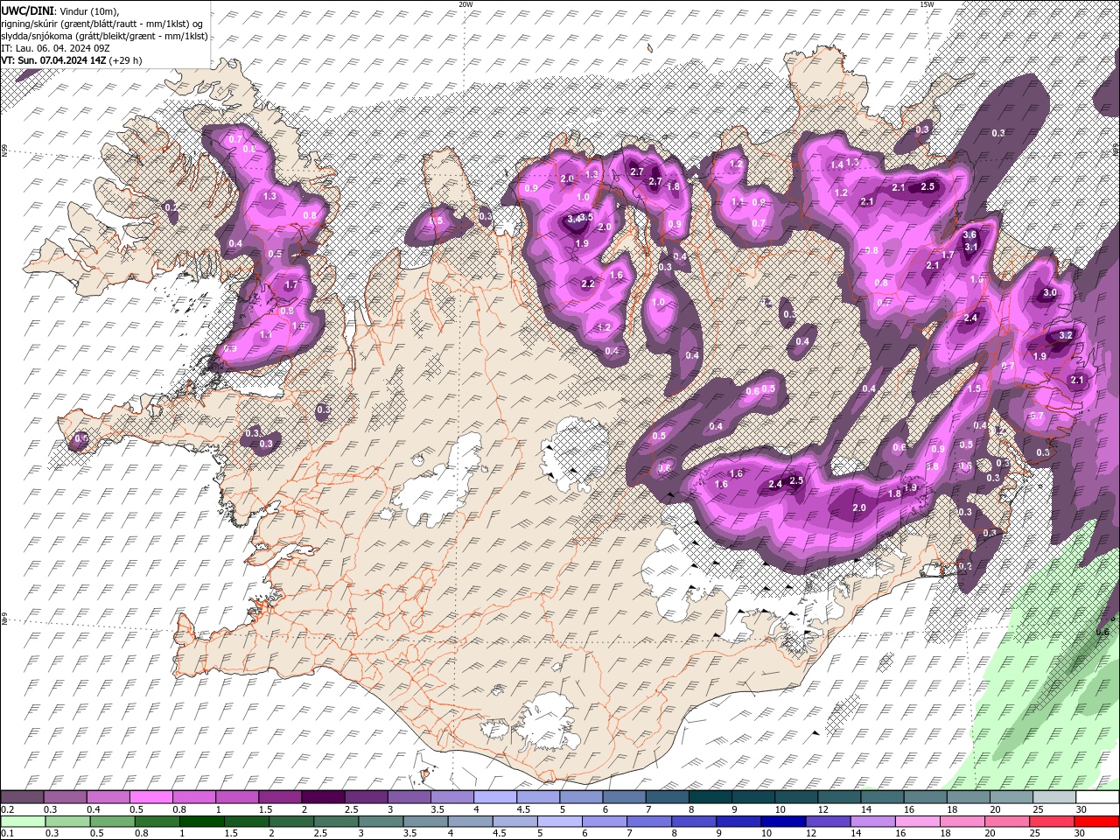Click the 'slydda/snjókoma' legend description line
The height and width of the screenshot is (840, 1120).
click(x=104, y=36)
